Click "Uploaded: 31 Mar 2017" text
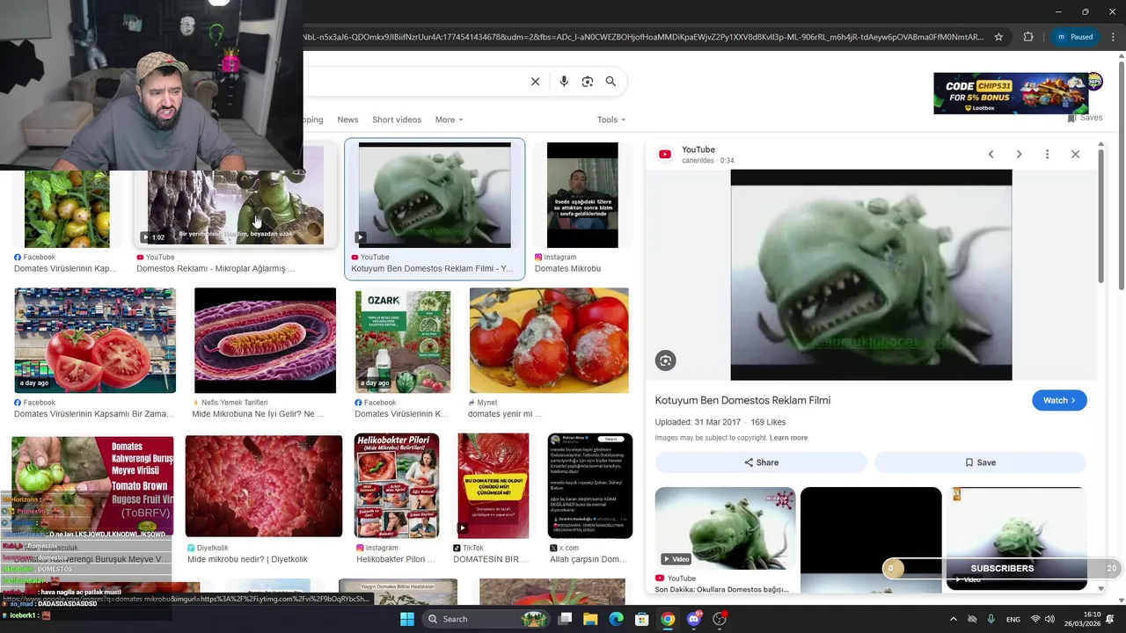 698,423
